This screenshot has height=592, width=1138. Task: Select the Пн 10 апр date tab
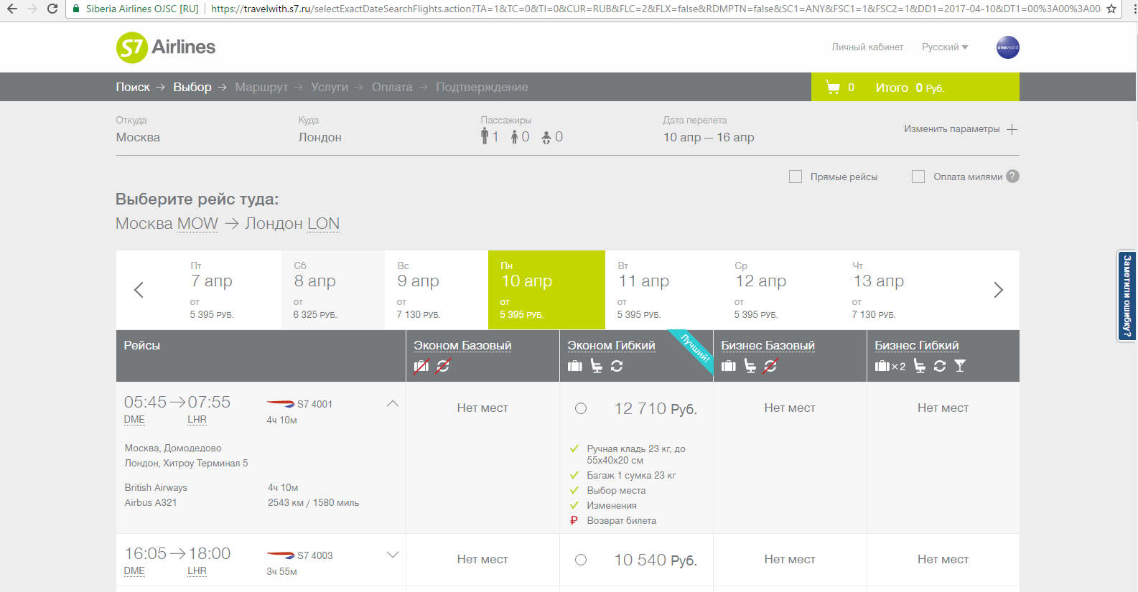point(546,290)
